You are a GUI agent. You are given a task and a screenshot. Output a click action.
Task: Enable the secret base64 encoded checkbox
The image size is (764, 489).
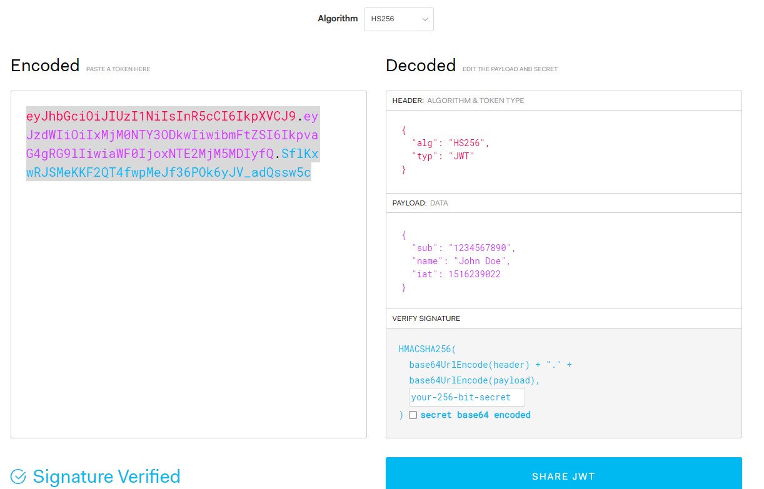[413, 415]
